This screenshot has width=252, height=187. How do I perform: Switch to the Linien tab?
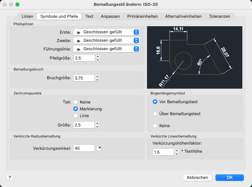click(x=27, y=16)
